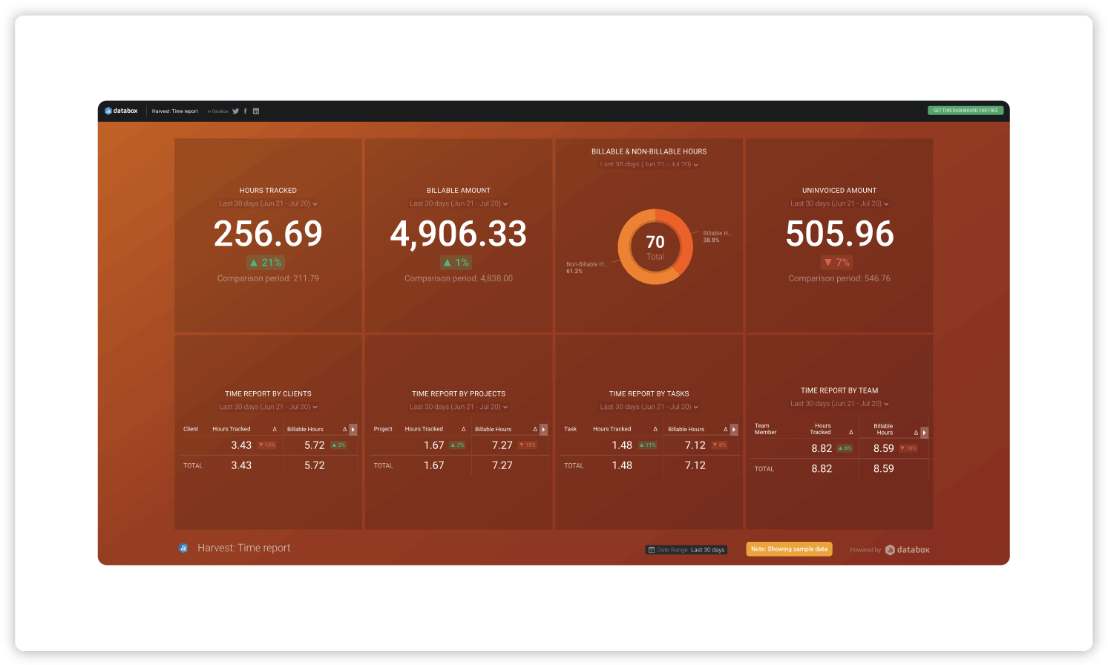The height and width of the screenshot is (665, 1108).
Task: Click the Databox logo in the header
Action: point(121,111)
